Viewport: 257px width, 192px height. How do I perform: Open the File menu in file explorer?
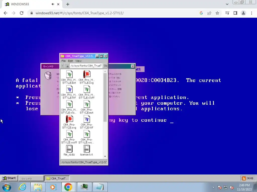(x=63, y=61)
